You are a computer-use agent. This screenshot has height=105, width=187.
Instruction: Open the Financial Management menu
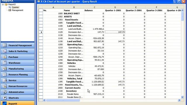pos(18,45)
